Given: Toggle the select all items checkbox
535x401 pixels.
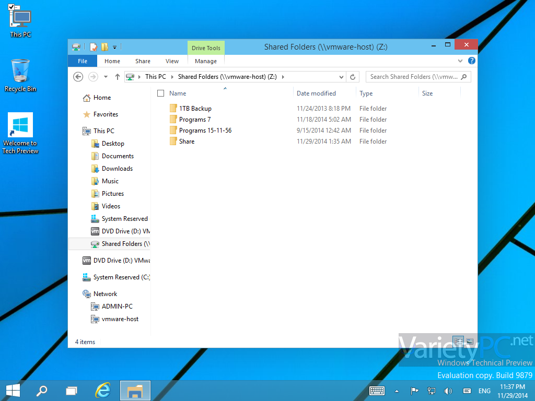Looking at the screenshot, I should coord(161,93).
